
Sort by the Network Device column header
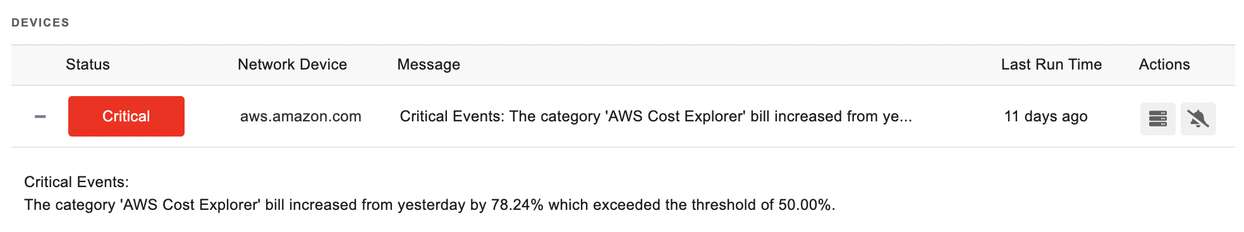292,64
